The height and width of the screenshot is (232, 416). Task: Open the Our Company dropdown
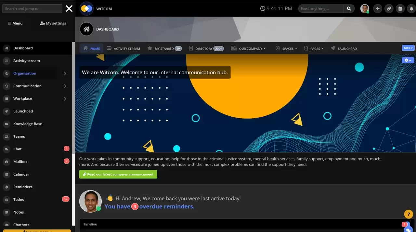click(x=249, y=49)
